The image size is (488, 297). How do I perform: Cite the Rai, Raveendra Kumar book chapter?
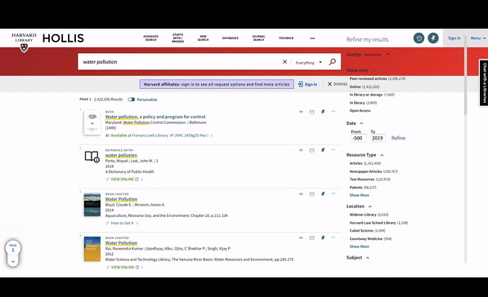pyautogui.click(x=301, y=238)
